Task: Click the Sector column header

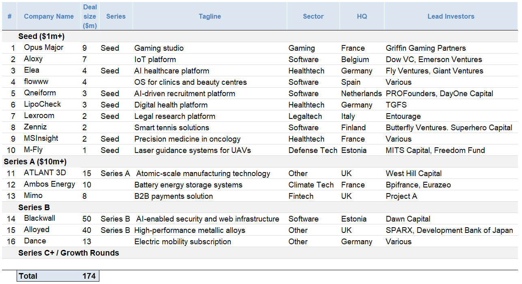Action: (x=313, y=16)
